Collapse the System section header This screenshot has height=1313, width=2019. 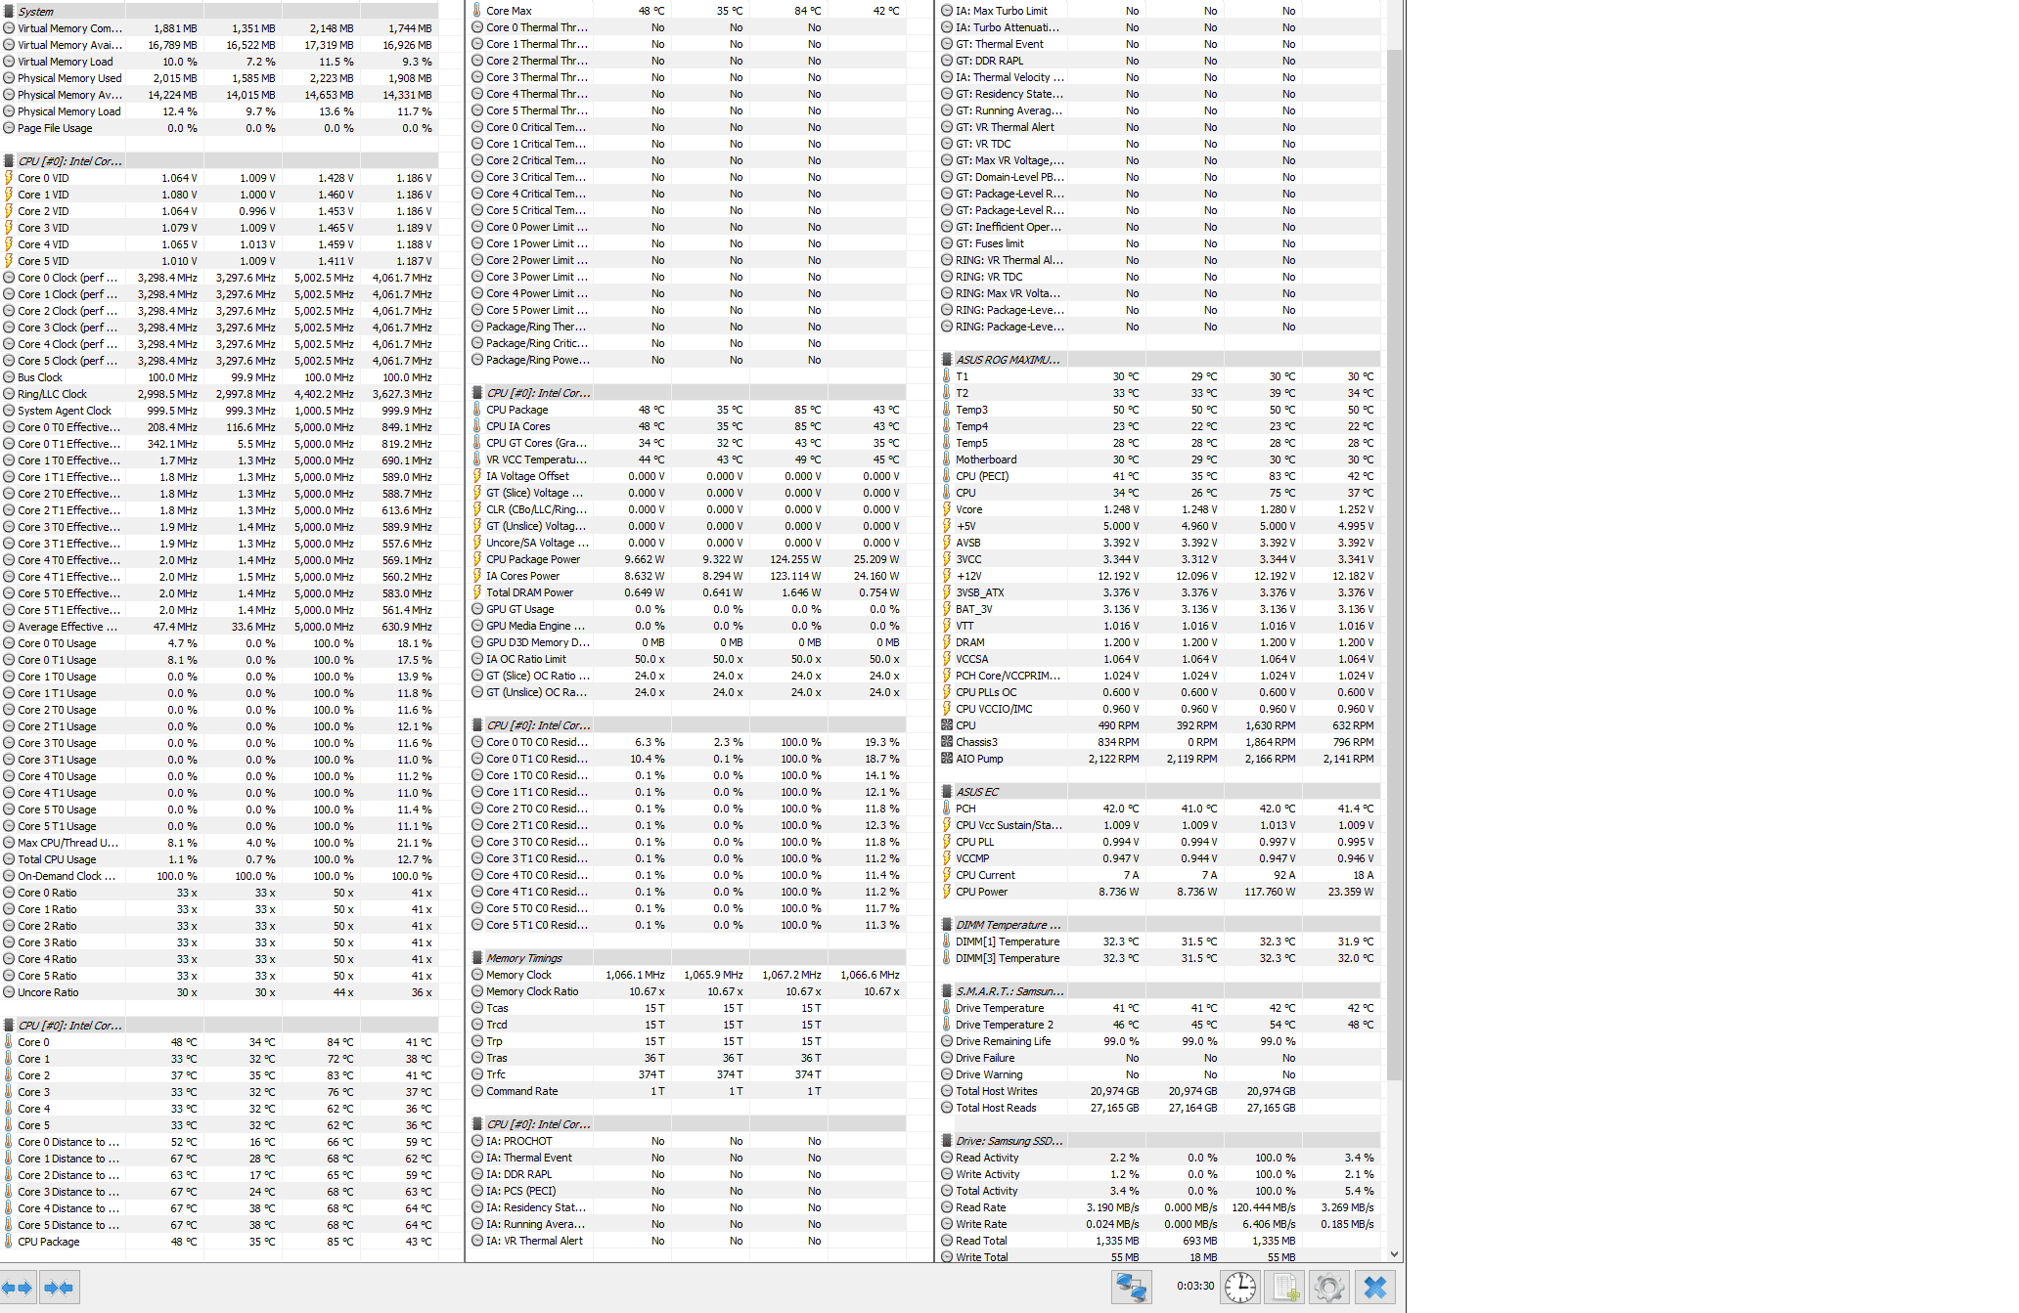35,12
